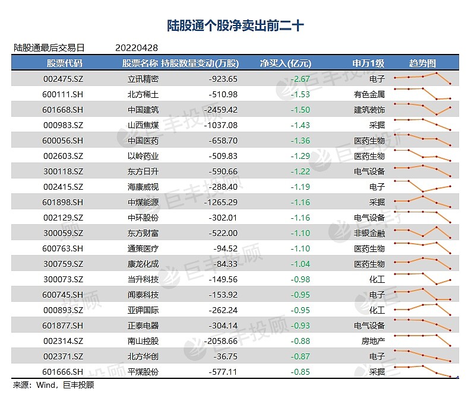
Task: Click the 净买入(亿元) column header
Action: (x=285, y=63)
